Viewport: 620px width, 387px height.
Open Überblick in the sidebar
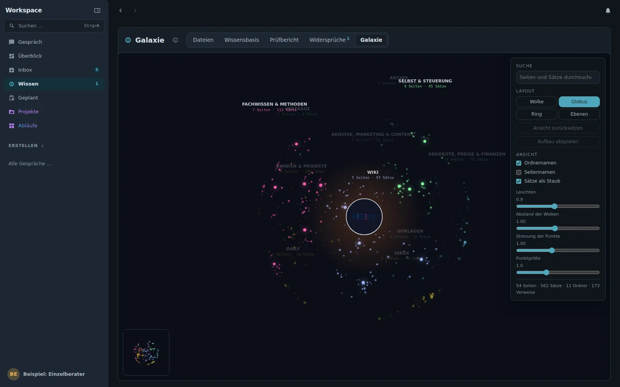pyautogui.click(x=54, y=56)
